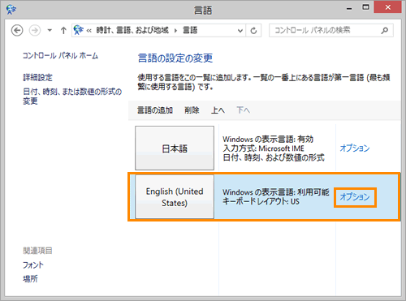Refresh the page with the reload icon
Screen dimensions: 406x301
point(253,31)
